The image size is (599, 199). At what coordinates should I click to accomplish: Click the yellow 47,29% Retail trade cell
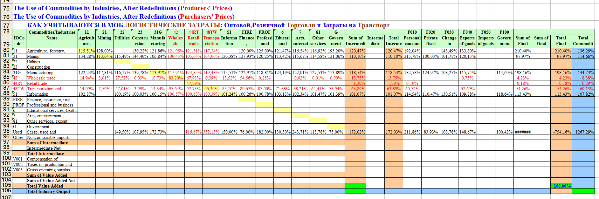click(193, 83)
